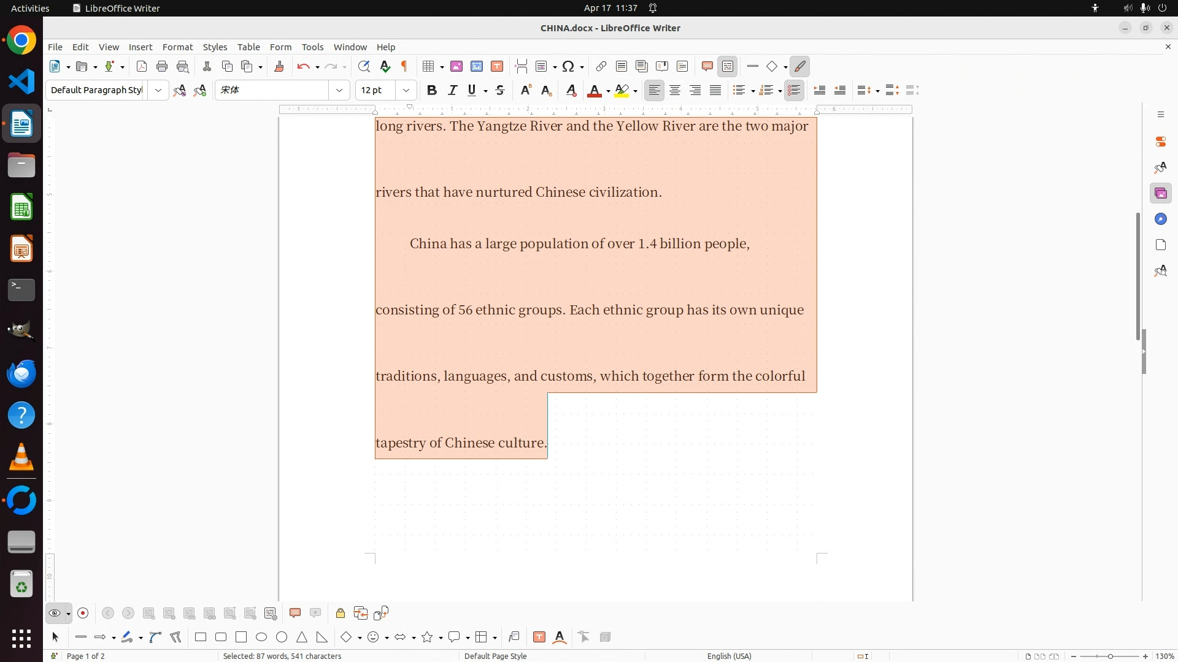Open the Format menu
The image size is (1178, 662).
click(x=177, y=47)
